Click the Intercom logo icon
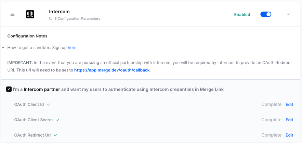Image resolution: width=302 pixels, height=143 pixels. (x=30, y=14)
